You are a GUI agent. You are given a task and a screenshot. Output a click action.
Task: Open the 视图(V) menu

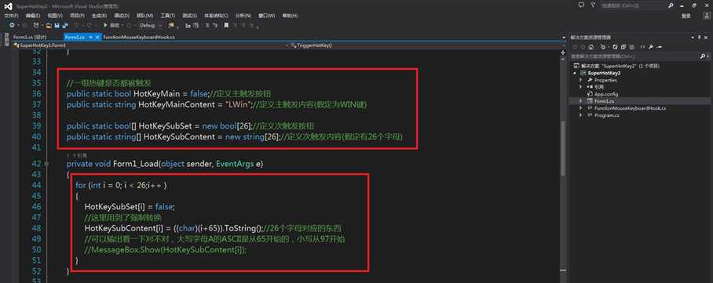(55, 16)
